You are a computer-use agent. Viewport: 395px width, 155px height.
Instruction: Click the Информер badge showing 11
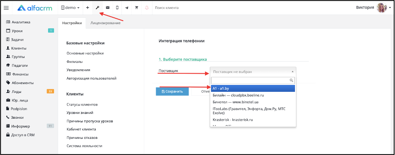[50, 126]
